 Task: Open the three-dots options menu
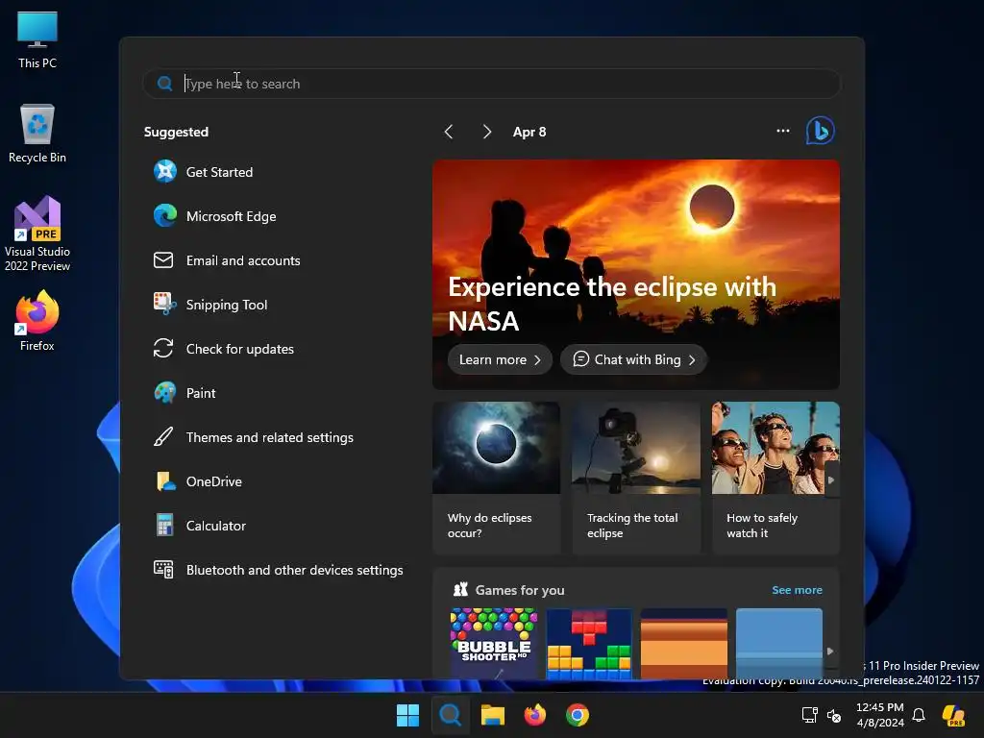pyautogui.click(x=782, y=131)
